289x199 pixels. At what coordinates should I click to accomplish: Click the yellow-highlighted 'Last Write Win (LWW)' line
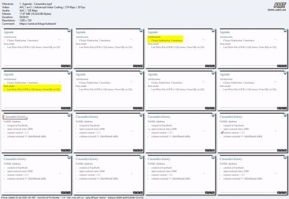click(34, 89)
